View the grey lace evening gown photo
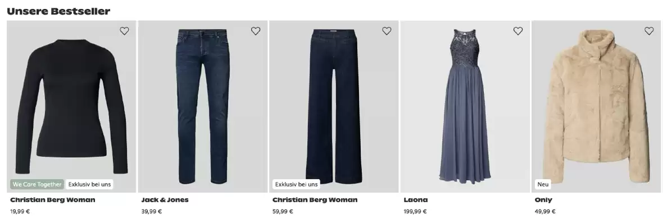 465,106
